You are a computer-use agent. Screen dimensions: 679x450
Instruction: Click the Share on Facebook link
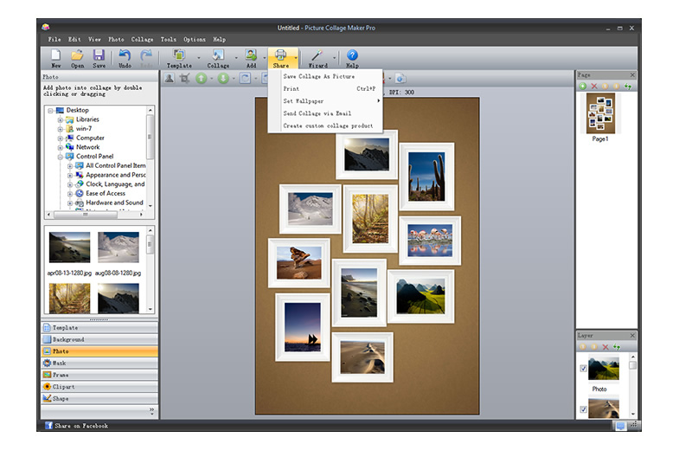[80, 426]
